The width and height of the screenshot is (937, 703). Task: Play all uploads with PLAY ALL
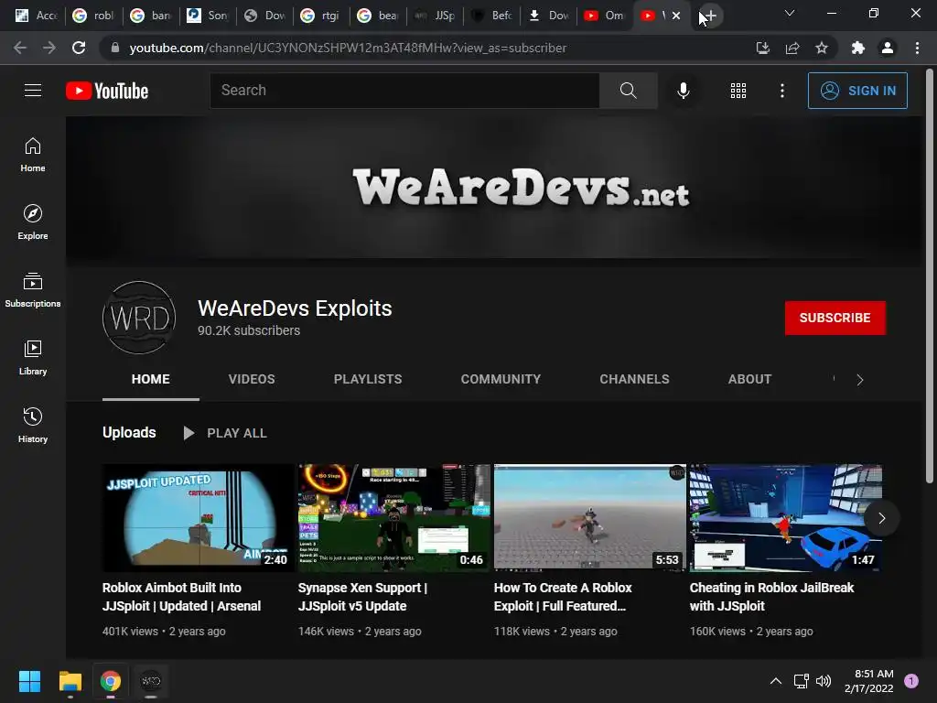pyautogui.click(x=225, y=433)
